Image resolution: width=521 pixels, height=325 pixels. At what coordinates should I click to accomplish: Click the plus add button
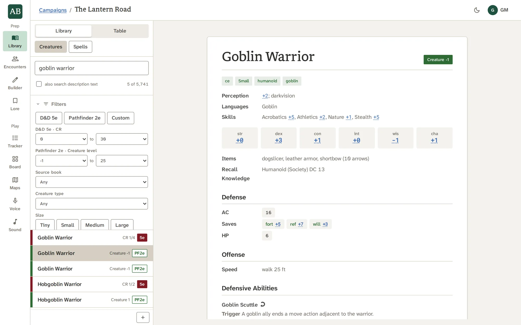(x=143, y=317)
